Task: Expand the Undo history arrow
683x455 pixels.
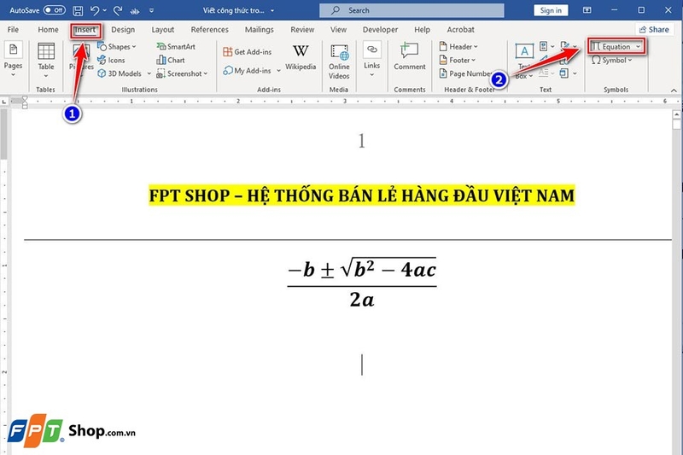Action: 104,10
